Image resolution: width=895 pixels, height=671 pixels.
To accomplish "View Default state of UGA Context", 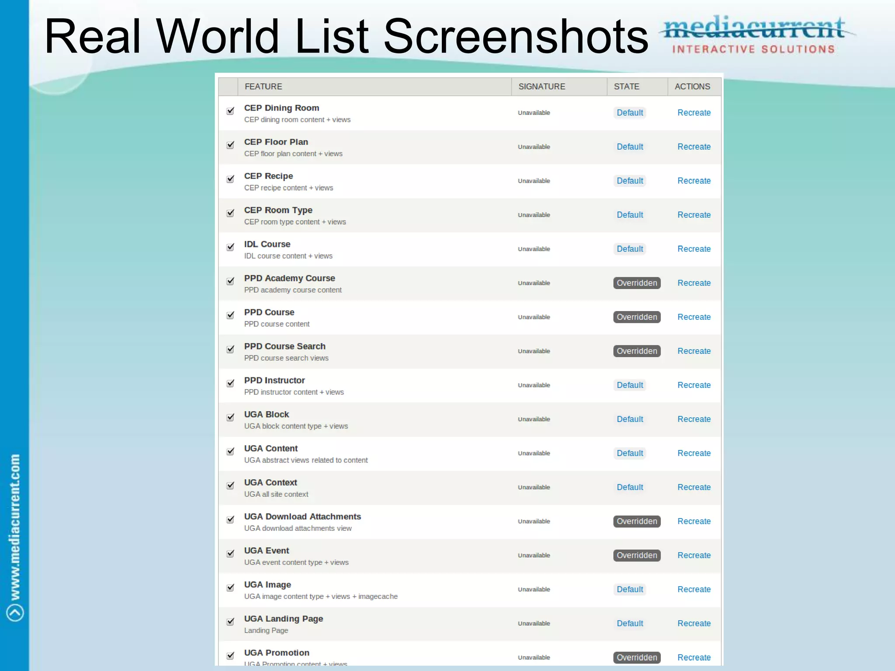I will [630, 488].
